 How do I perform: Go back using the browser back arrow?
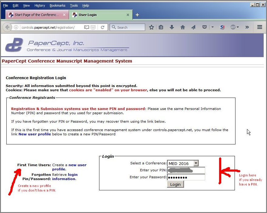click(7, 27)
